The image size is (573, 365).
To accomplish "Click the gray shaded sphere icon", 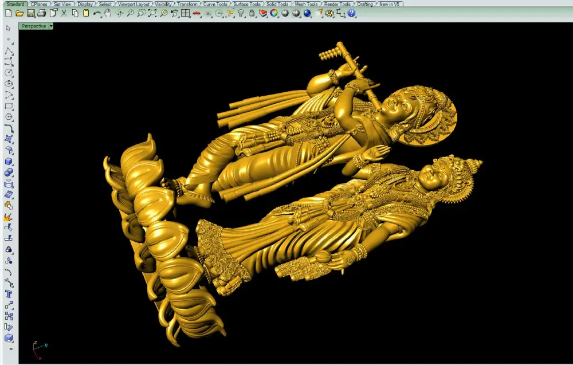I will click(285, 14).
